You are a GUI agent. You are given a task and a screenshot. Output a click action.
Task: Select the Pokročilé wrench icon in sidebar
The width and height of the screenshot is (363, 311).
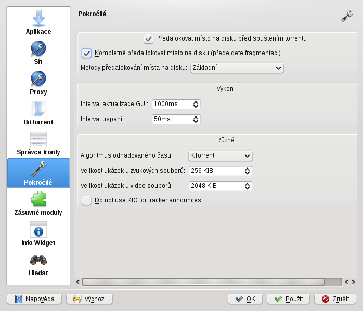point(38,169)
